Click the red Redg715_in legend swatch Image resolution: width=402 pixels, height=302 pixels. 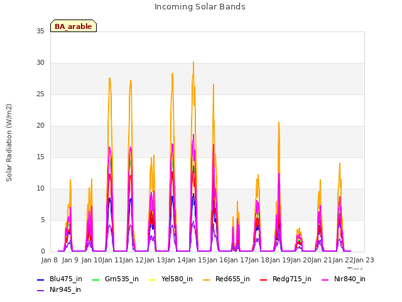click(264, 279)
